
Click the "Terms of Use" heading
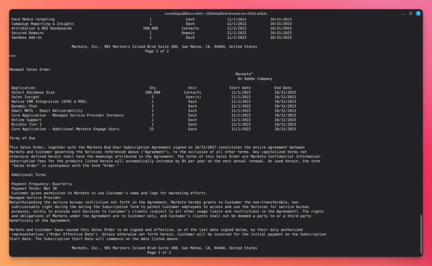(x=22, y=138)
